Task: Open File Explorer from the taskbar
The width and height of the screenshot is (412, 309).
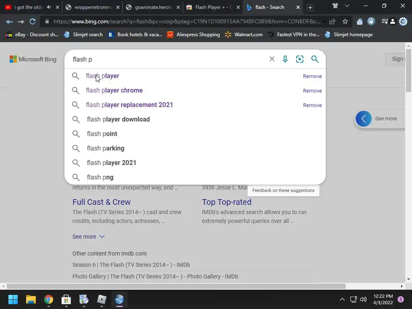Action: pyautogui.click(x=31, y=299)
